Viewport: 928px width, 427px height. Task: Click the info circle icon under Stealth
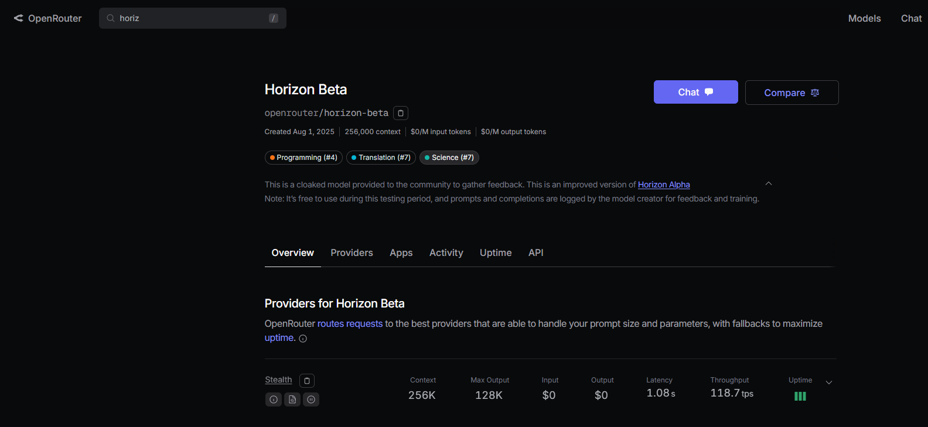(274, 399)
